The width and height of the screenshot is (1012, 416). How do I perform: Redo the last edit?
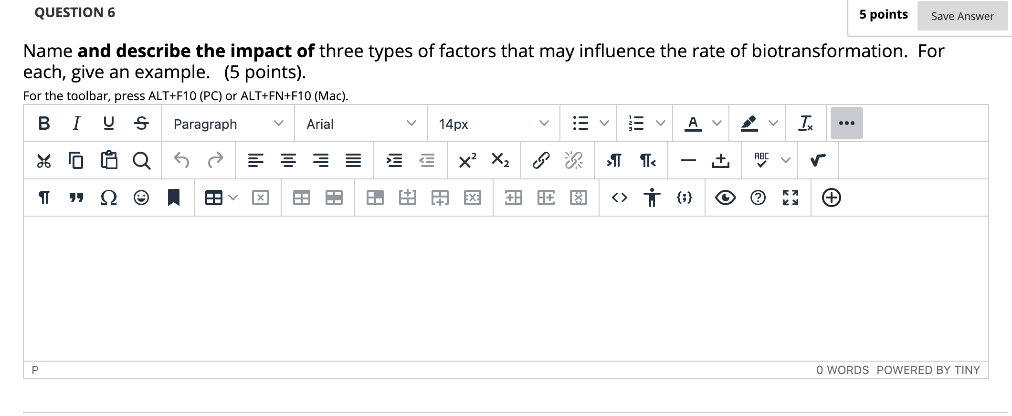point(215,160)
